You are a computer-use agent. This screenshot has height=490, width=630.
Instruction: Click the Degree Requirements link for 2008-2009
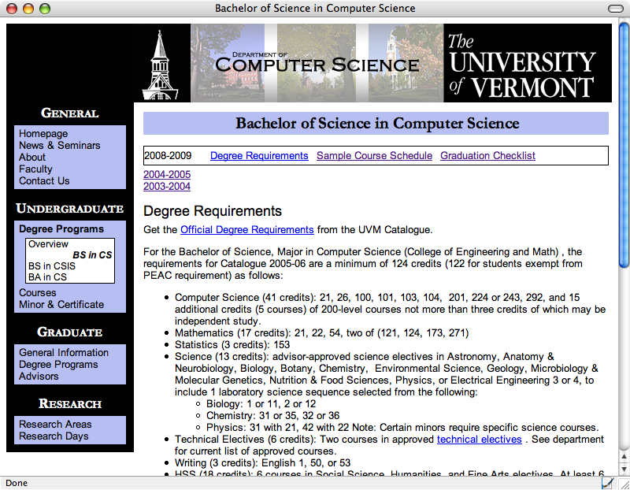pyautogui.click(x=259, y=155)
